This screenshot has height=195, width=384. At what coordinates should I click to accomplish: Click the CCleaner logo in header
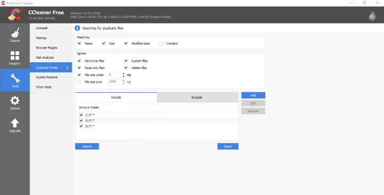click(x=14, y=15)
